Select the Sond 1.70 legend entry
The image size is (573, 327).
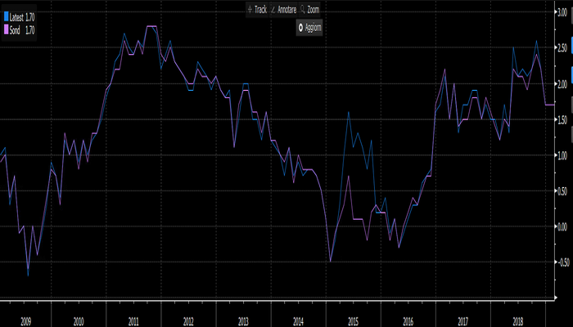pyautogui.click(x=23, y=29)
